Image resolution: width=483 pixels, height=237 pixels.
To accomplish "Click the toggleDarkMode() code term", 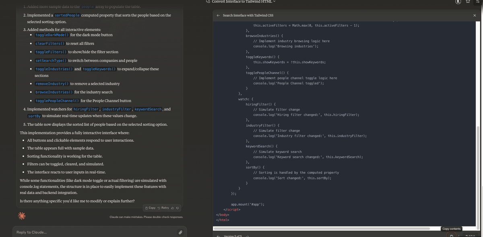I will [x=52, y=35].
